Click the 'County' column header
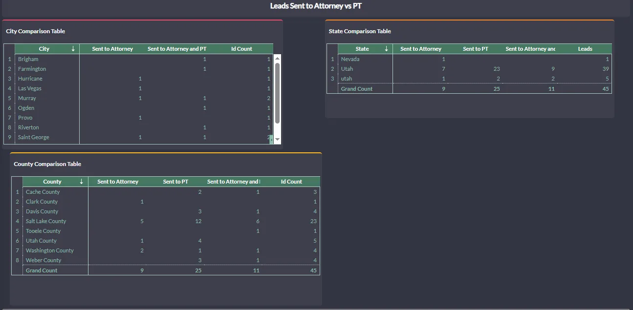This screenshot has height=310, width=633. click(52, 182)
